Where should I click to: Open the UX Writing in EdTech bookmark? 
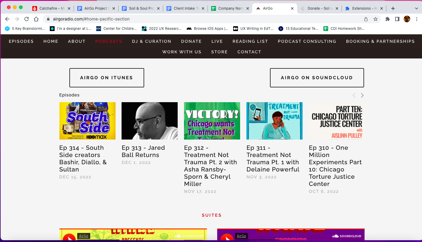pyautogui.click(x=253, y=29)
